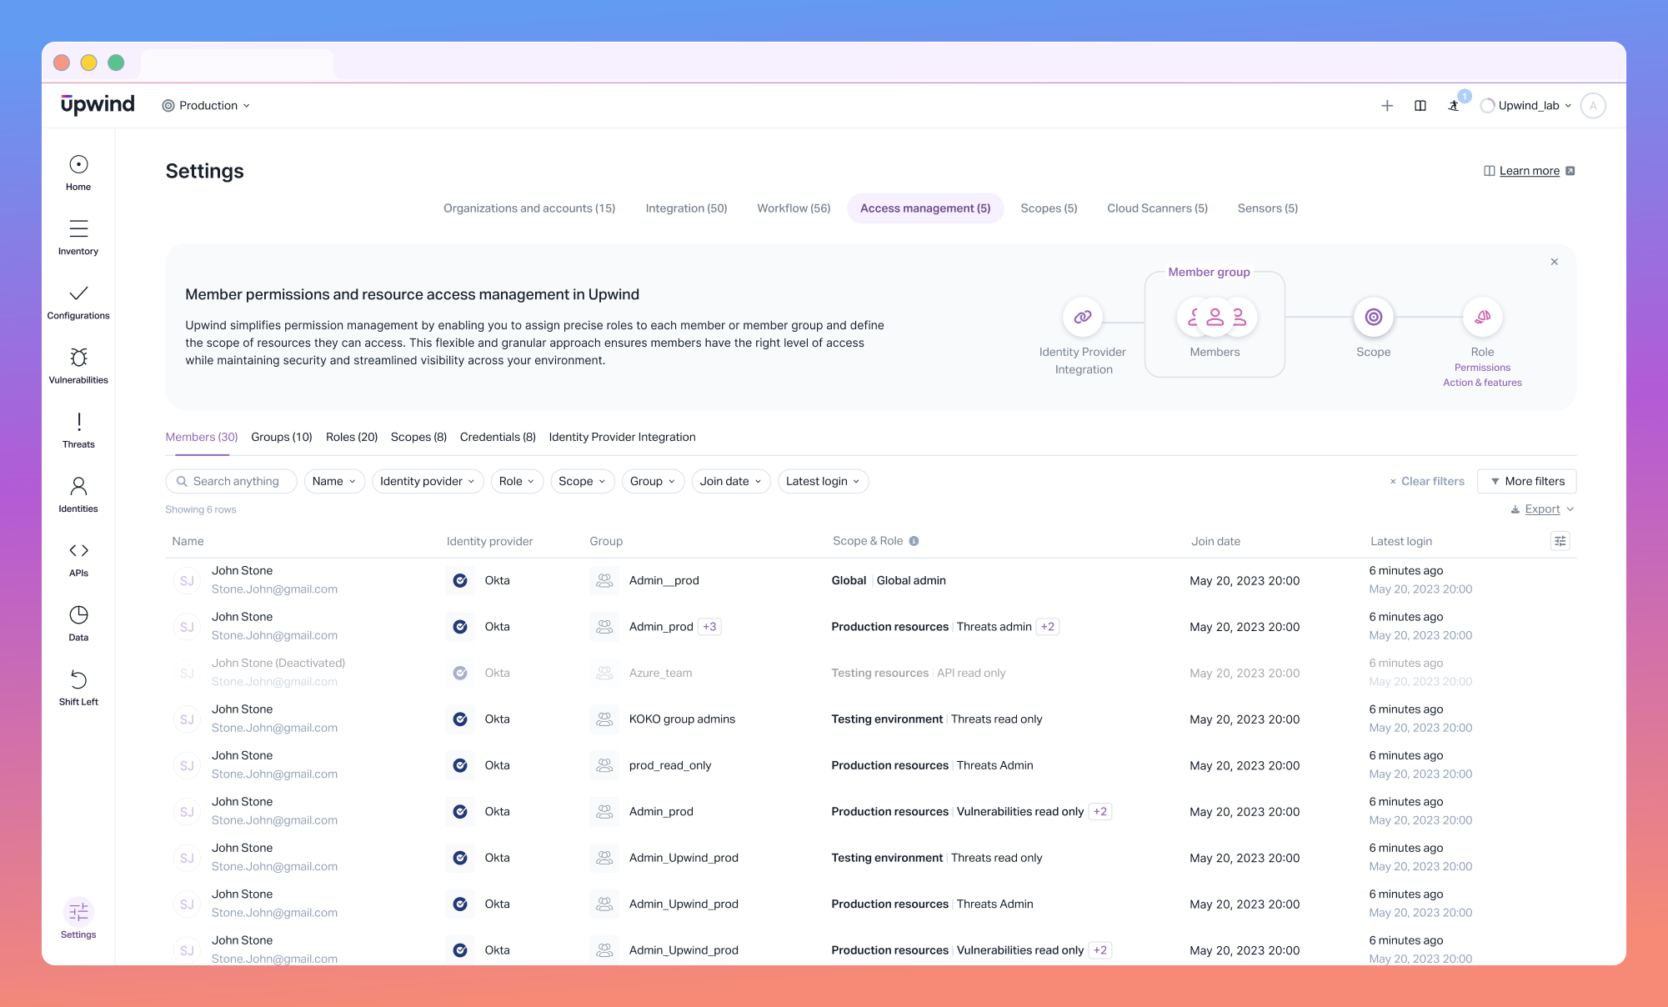Open the Data pie chart icon

point(78,615)
